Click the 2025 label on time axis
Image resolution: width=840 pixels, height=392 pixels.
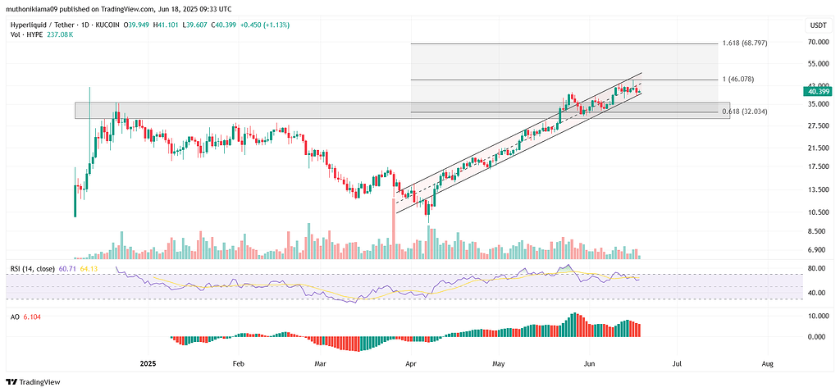pos(146,363)
